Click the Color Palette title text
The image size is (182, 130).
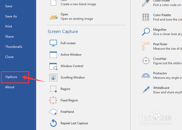[x=162, y=15]
